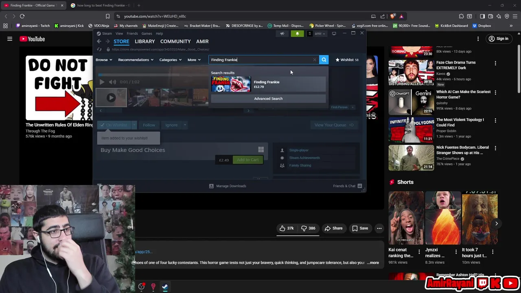
Task: Reload the Steam store page
Action: click(x=99, y=49)
